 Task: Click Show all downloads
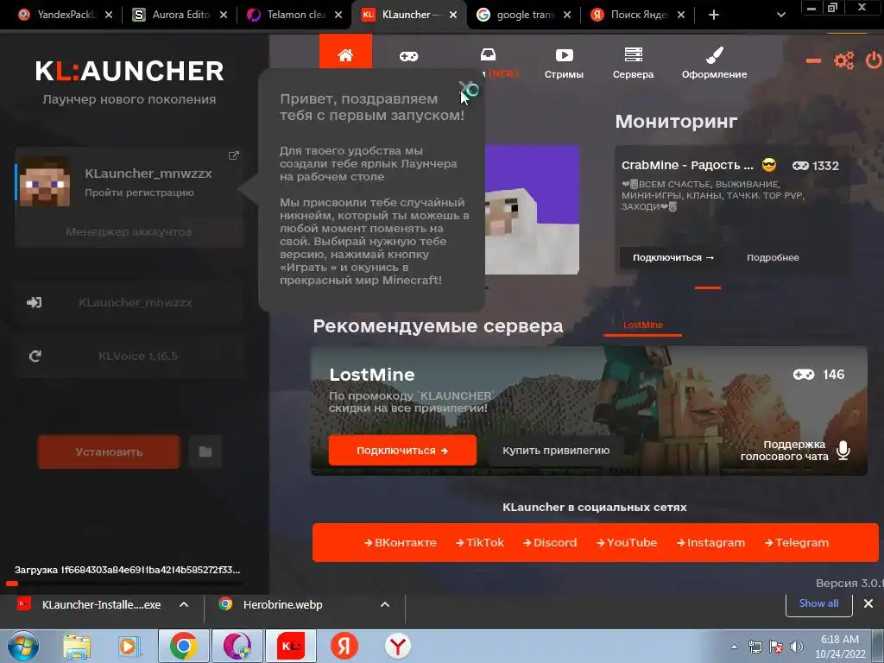click(818, 603)
